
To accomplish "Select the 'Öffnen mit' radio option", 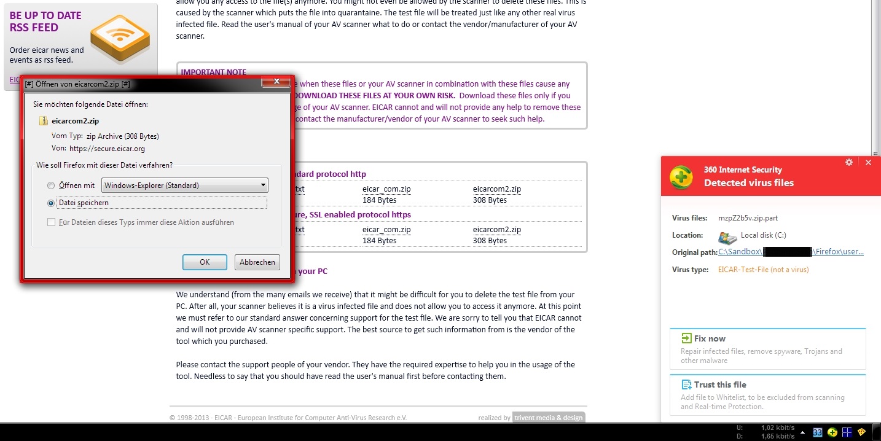I will 51,185.
